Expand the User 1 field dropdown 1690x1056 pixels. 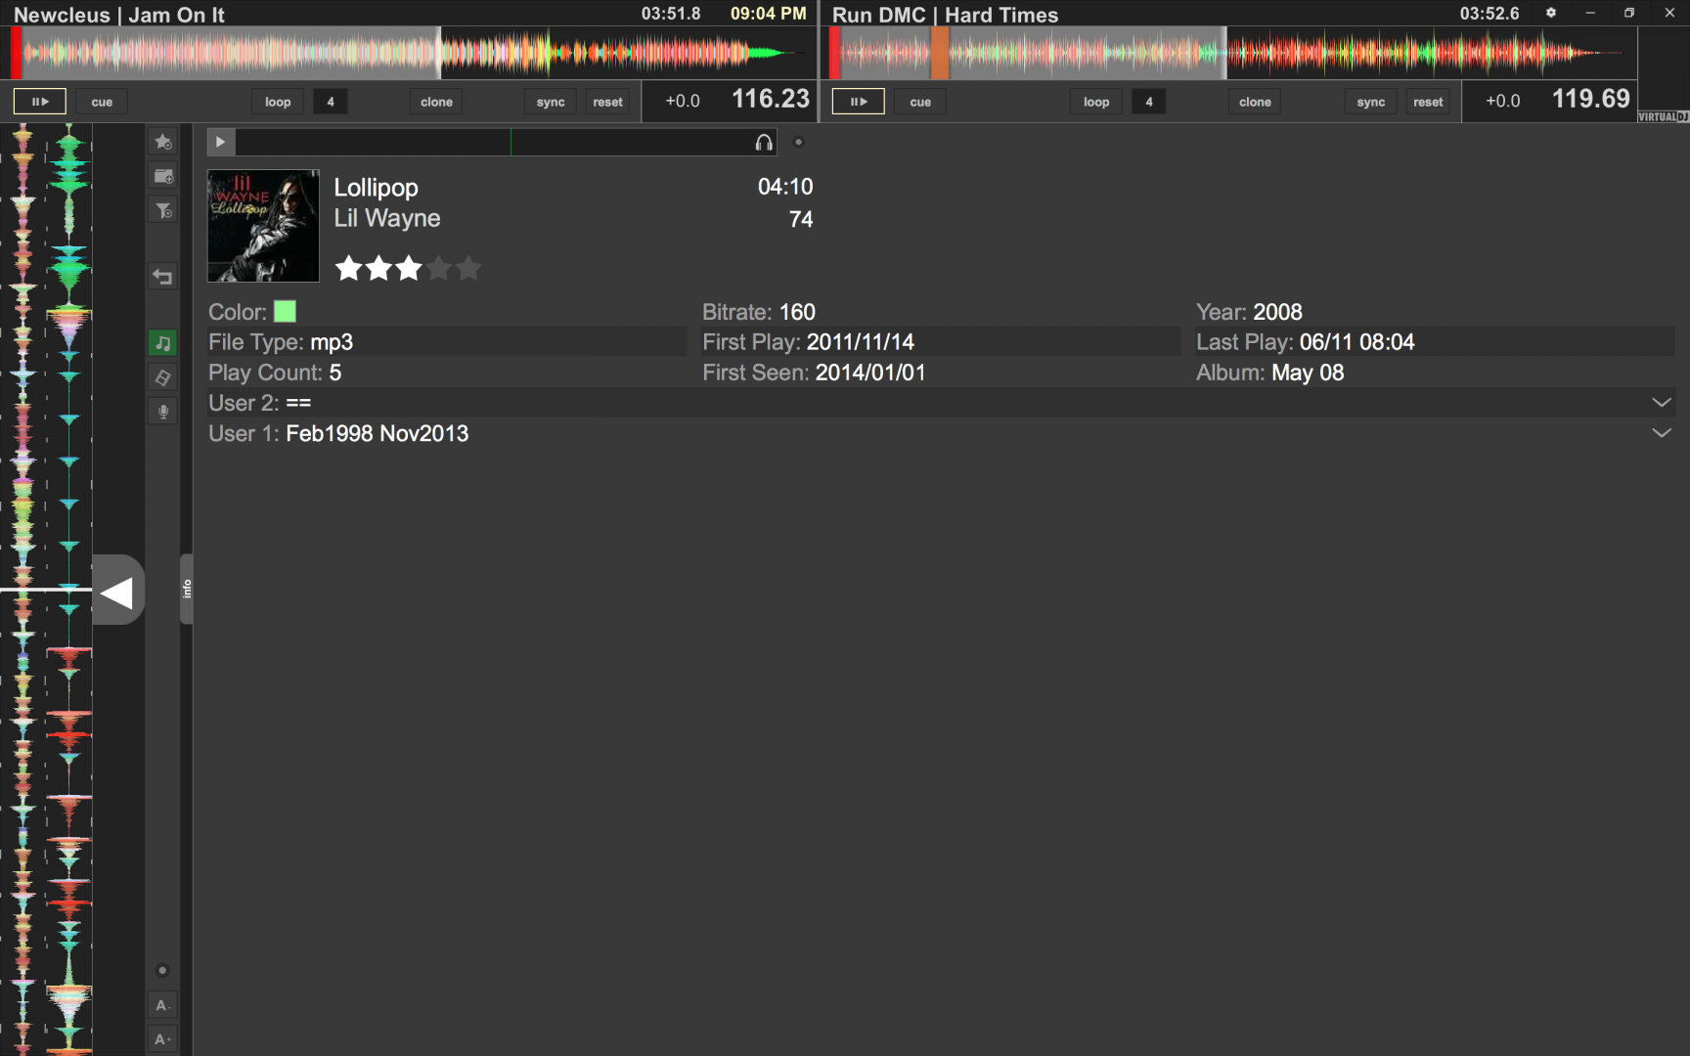point(1661,433)
